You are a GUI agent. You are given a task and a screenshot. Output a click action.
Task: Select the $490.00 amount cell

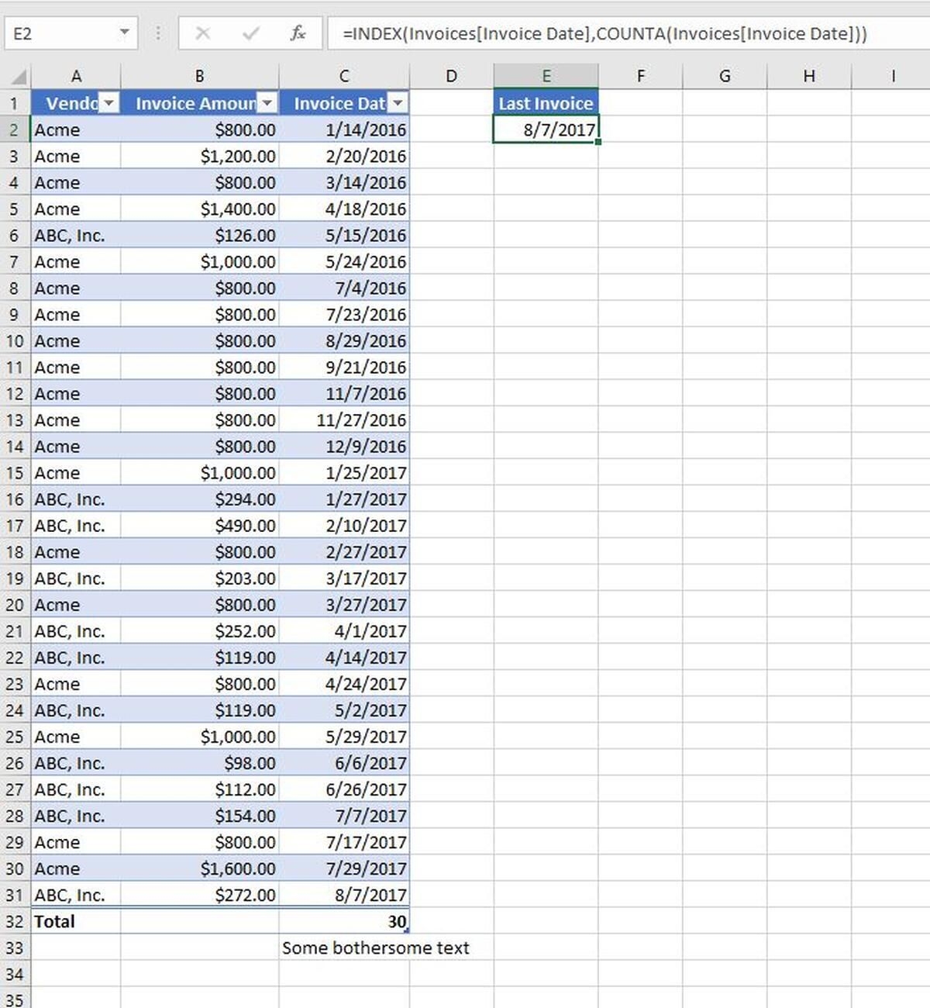[199, 526]
